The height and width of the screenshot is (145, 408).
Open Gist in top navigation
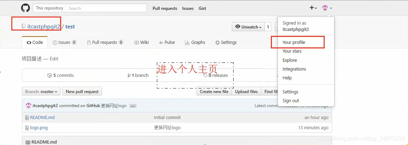202,8
